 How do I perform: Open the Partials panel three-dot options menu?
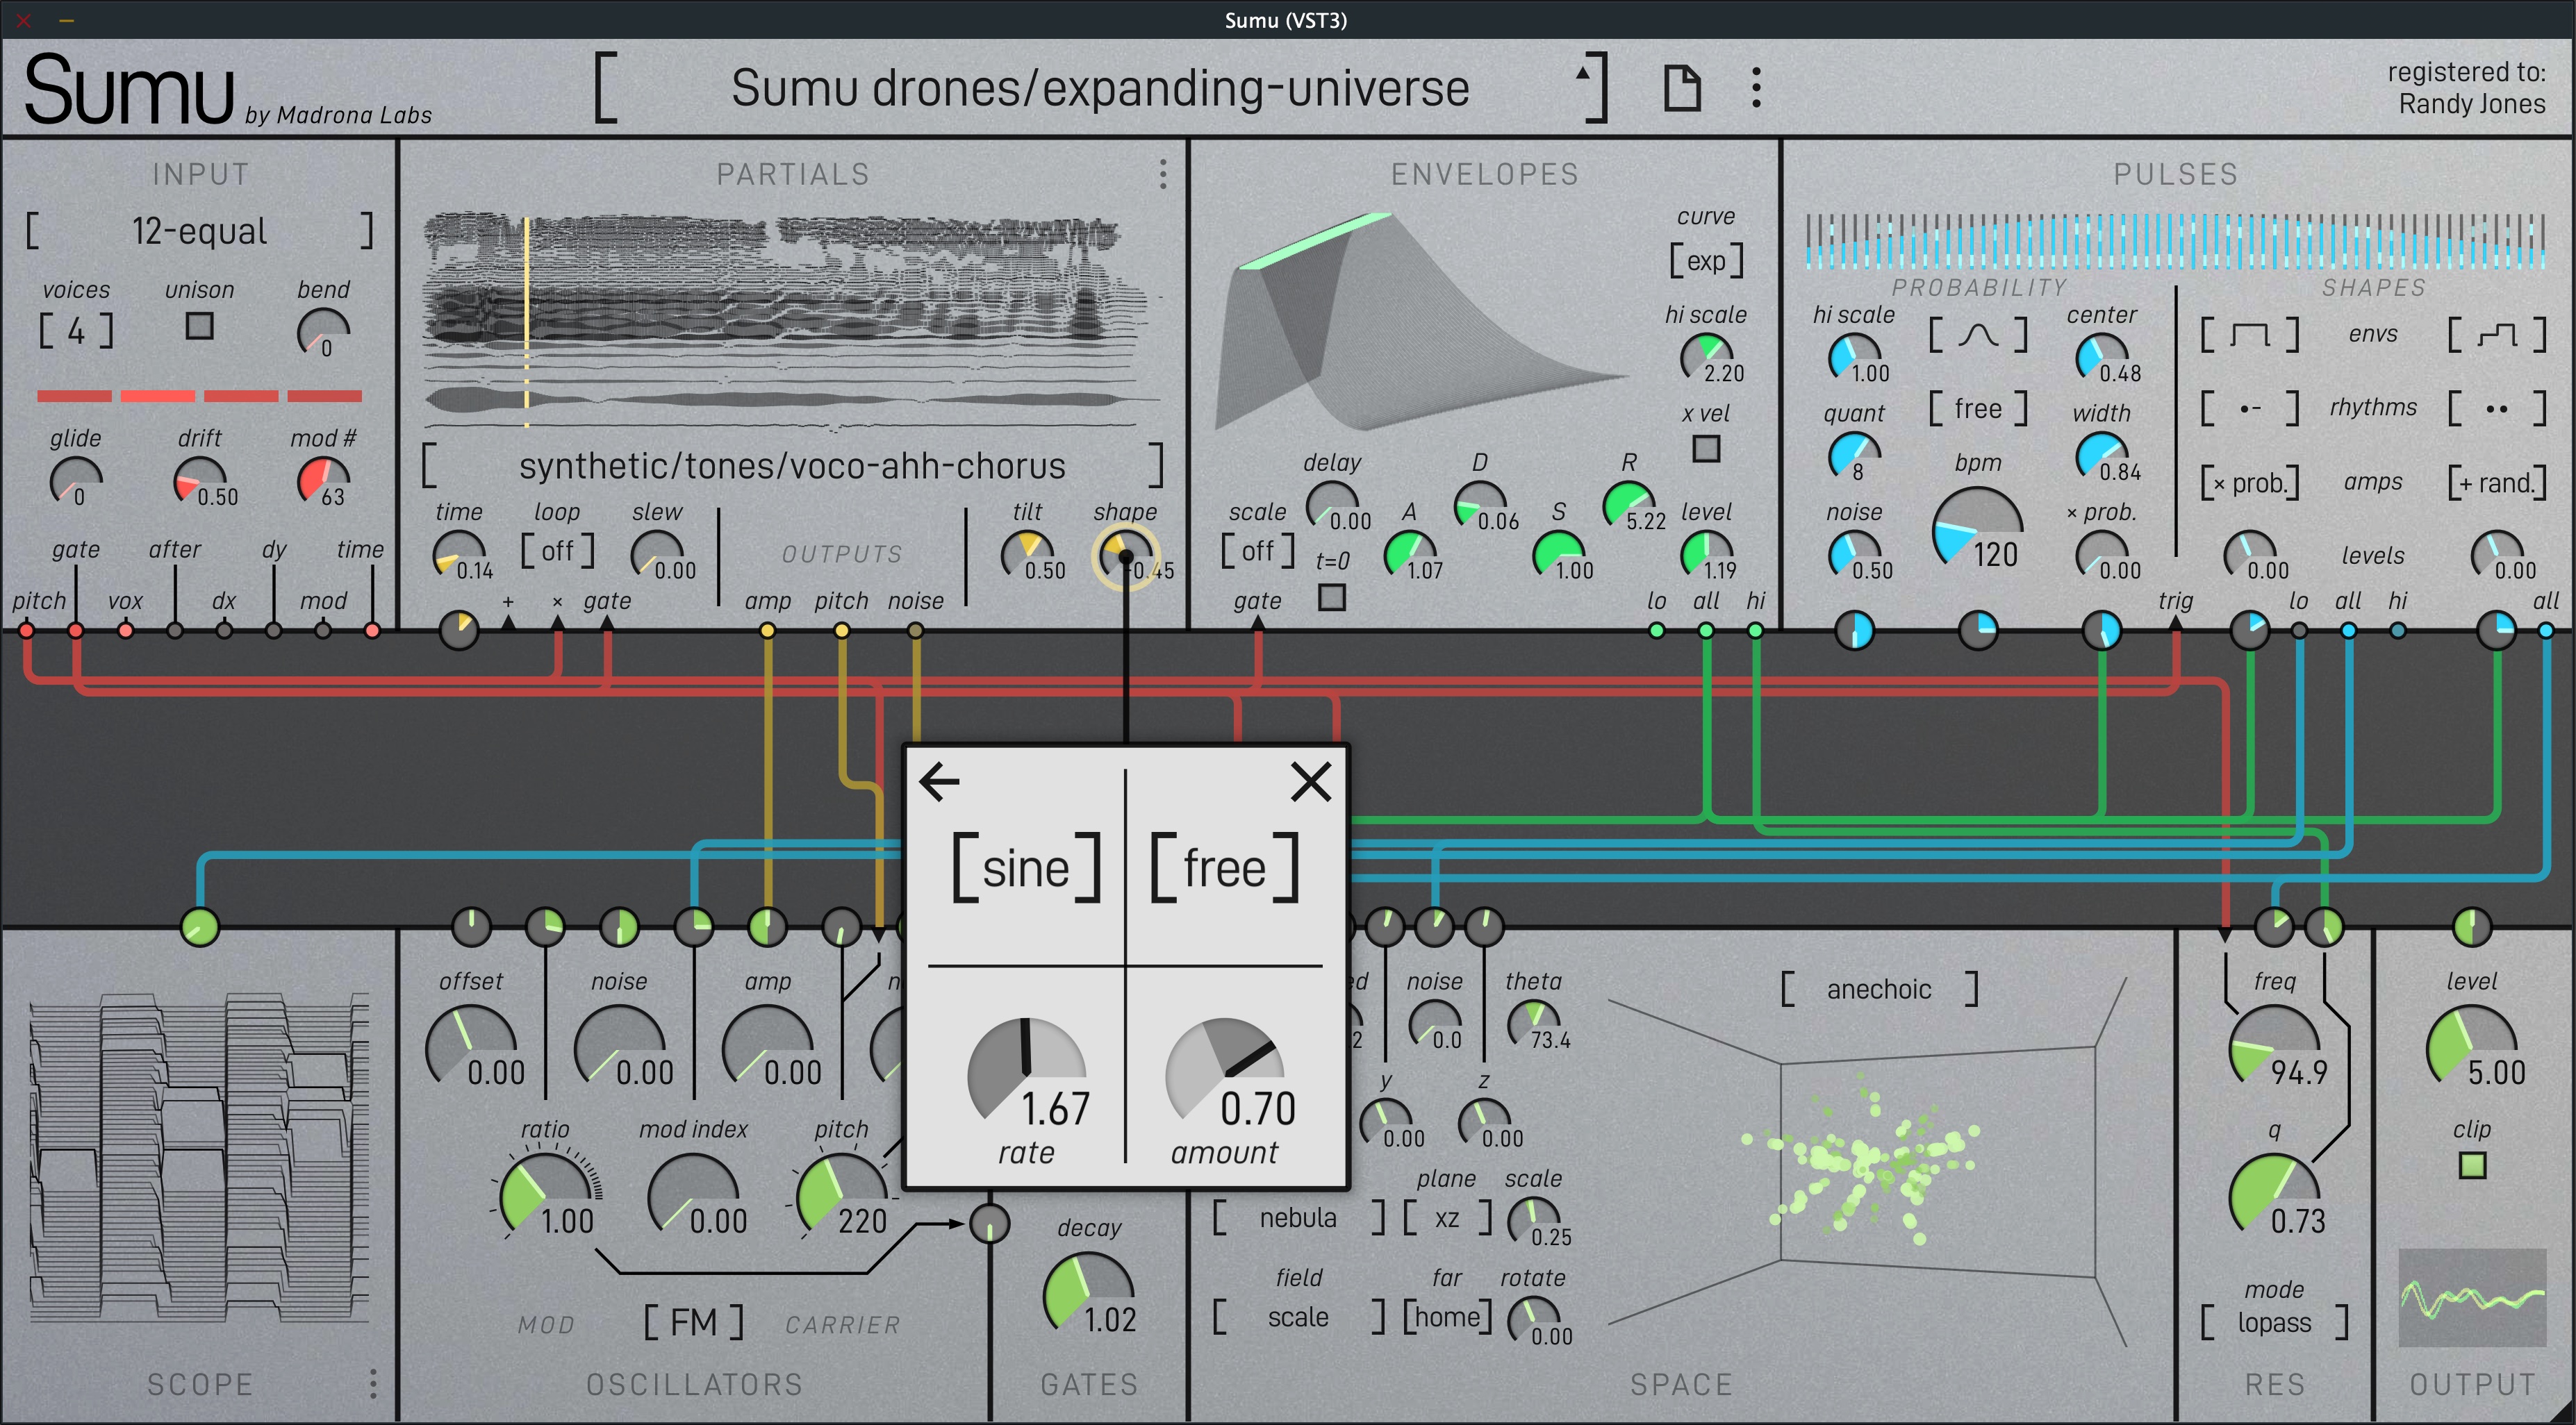click(1162, 175)
